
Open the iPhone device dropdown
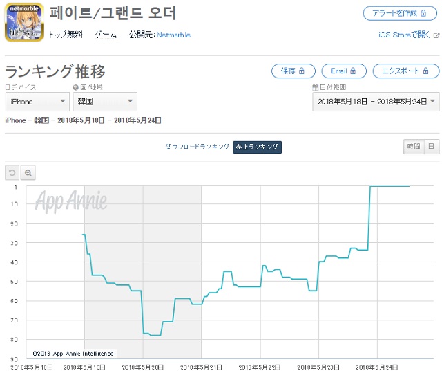tap(37, 102)
